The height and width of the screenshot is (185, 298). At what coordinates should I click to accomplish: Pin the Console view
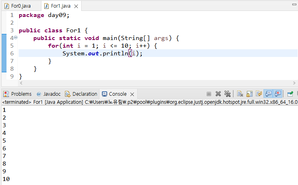290,94
